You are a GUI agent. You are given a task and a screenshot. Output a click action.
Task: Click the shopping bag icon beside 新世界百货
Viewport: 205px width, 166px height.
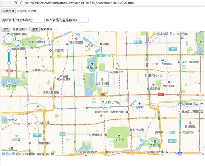127,112
